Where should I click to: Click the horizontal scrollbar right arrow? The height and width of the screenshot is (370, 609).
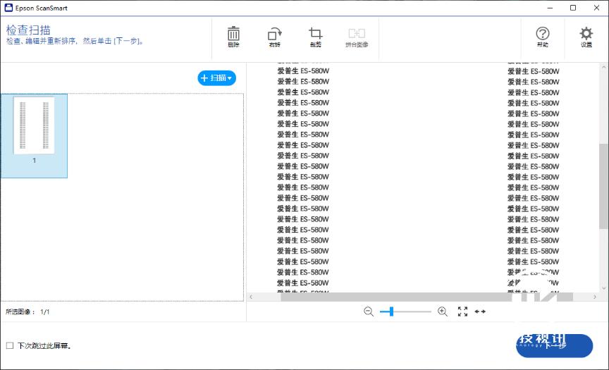click(x=595, y=297)
